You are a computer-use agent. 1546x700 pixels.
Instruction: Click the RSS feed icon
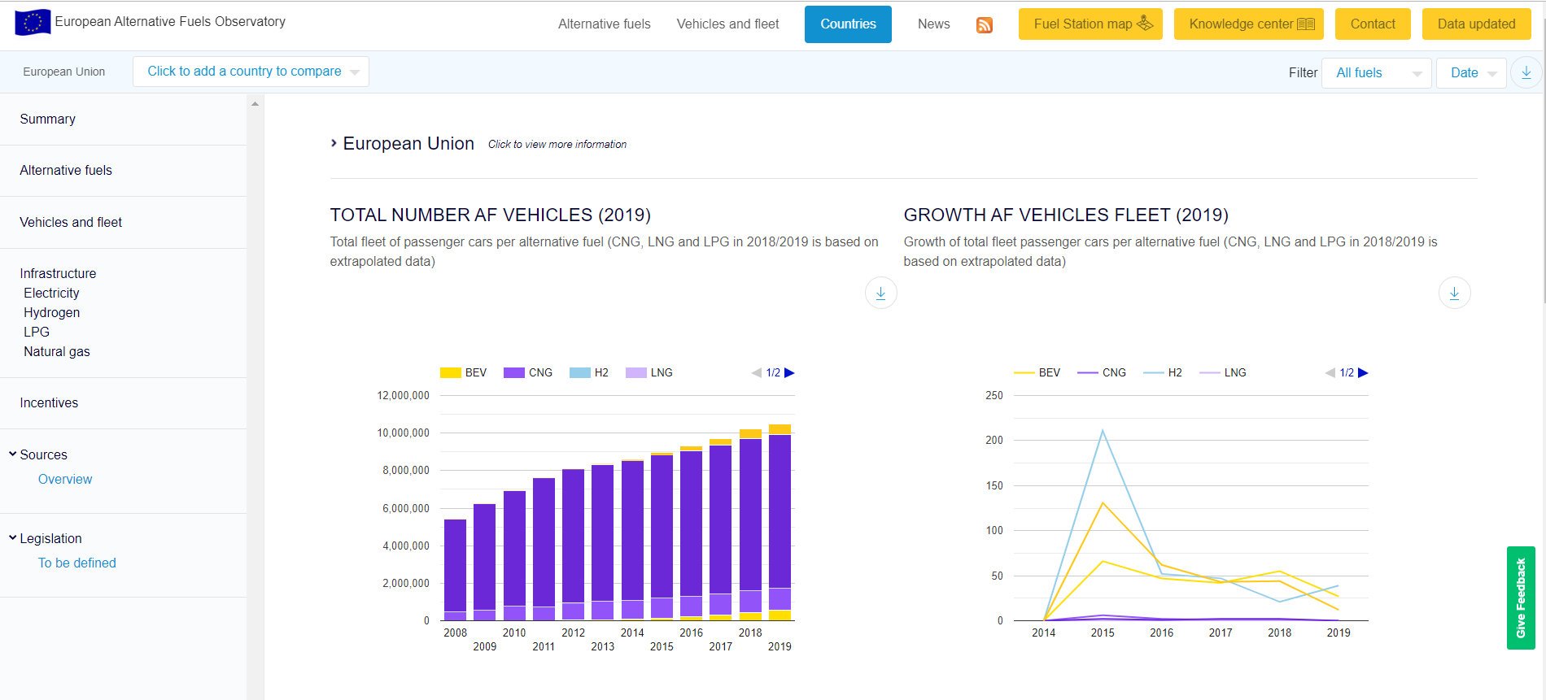pos(984,25)
